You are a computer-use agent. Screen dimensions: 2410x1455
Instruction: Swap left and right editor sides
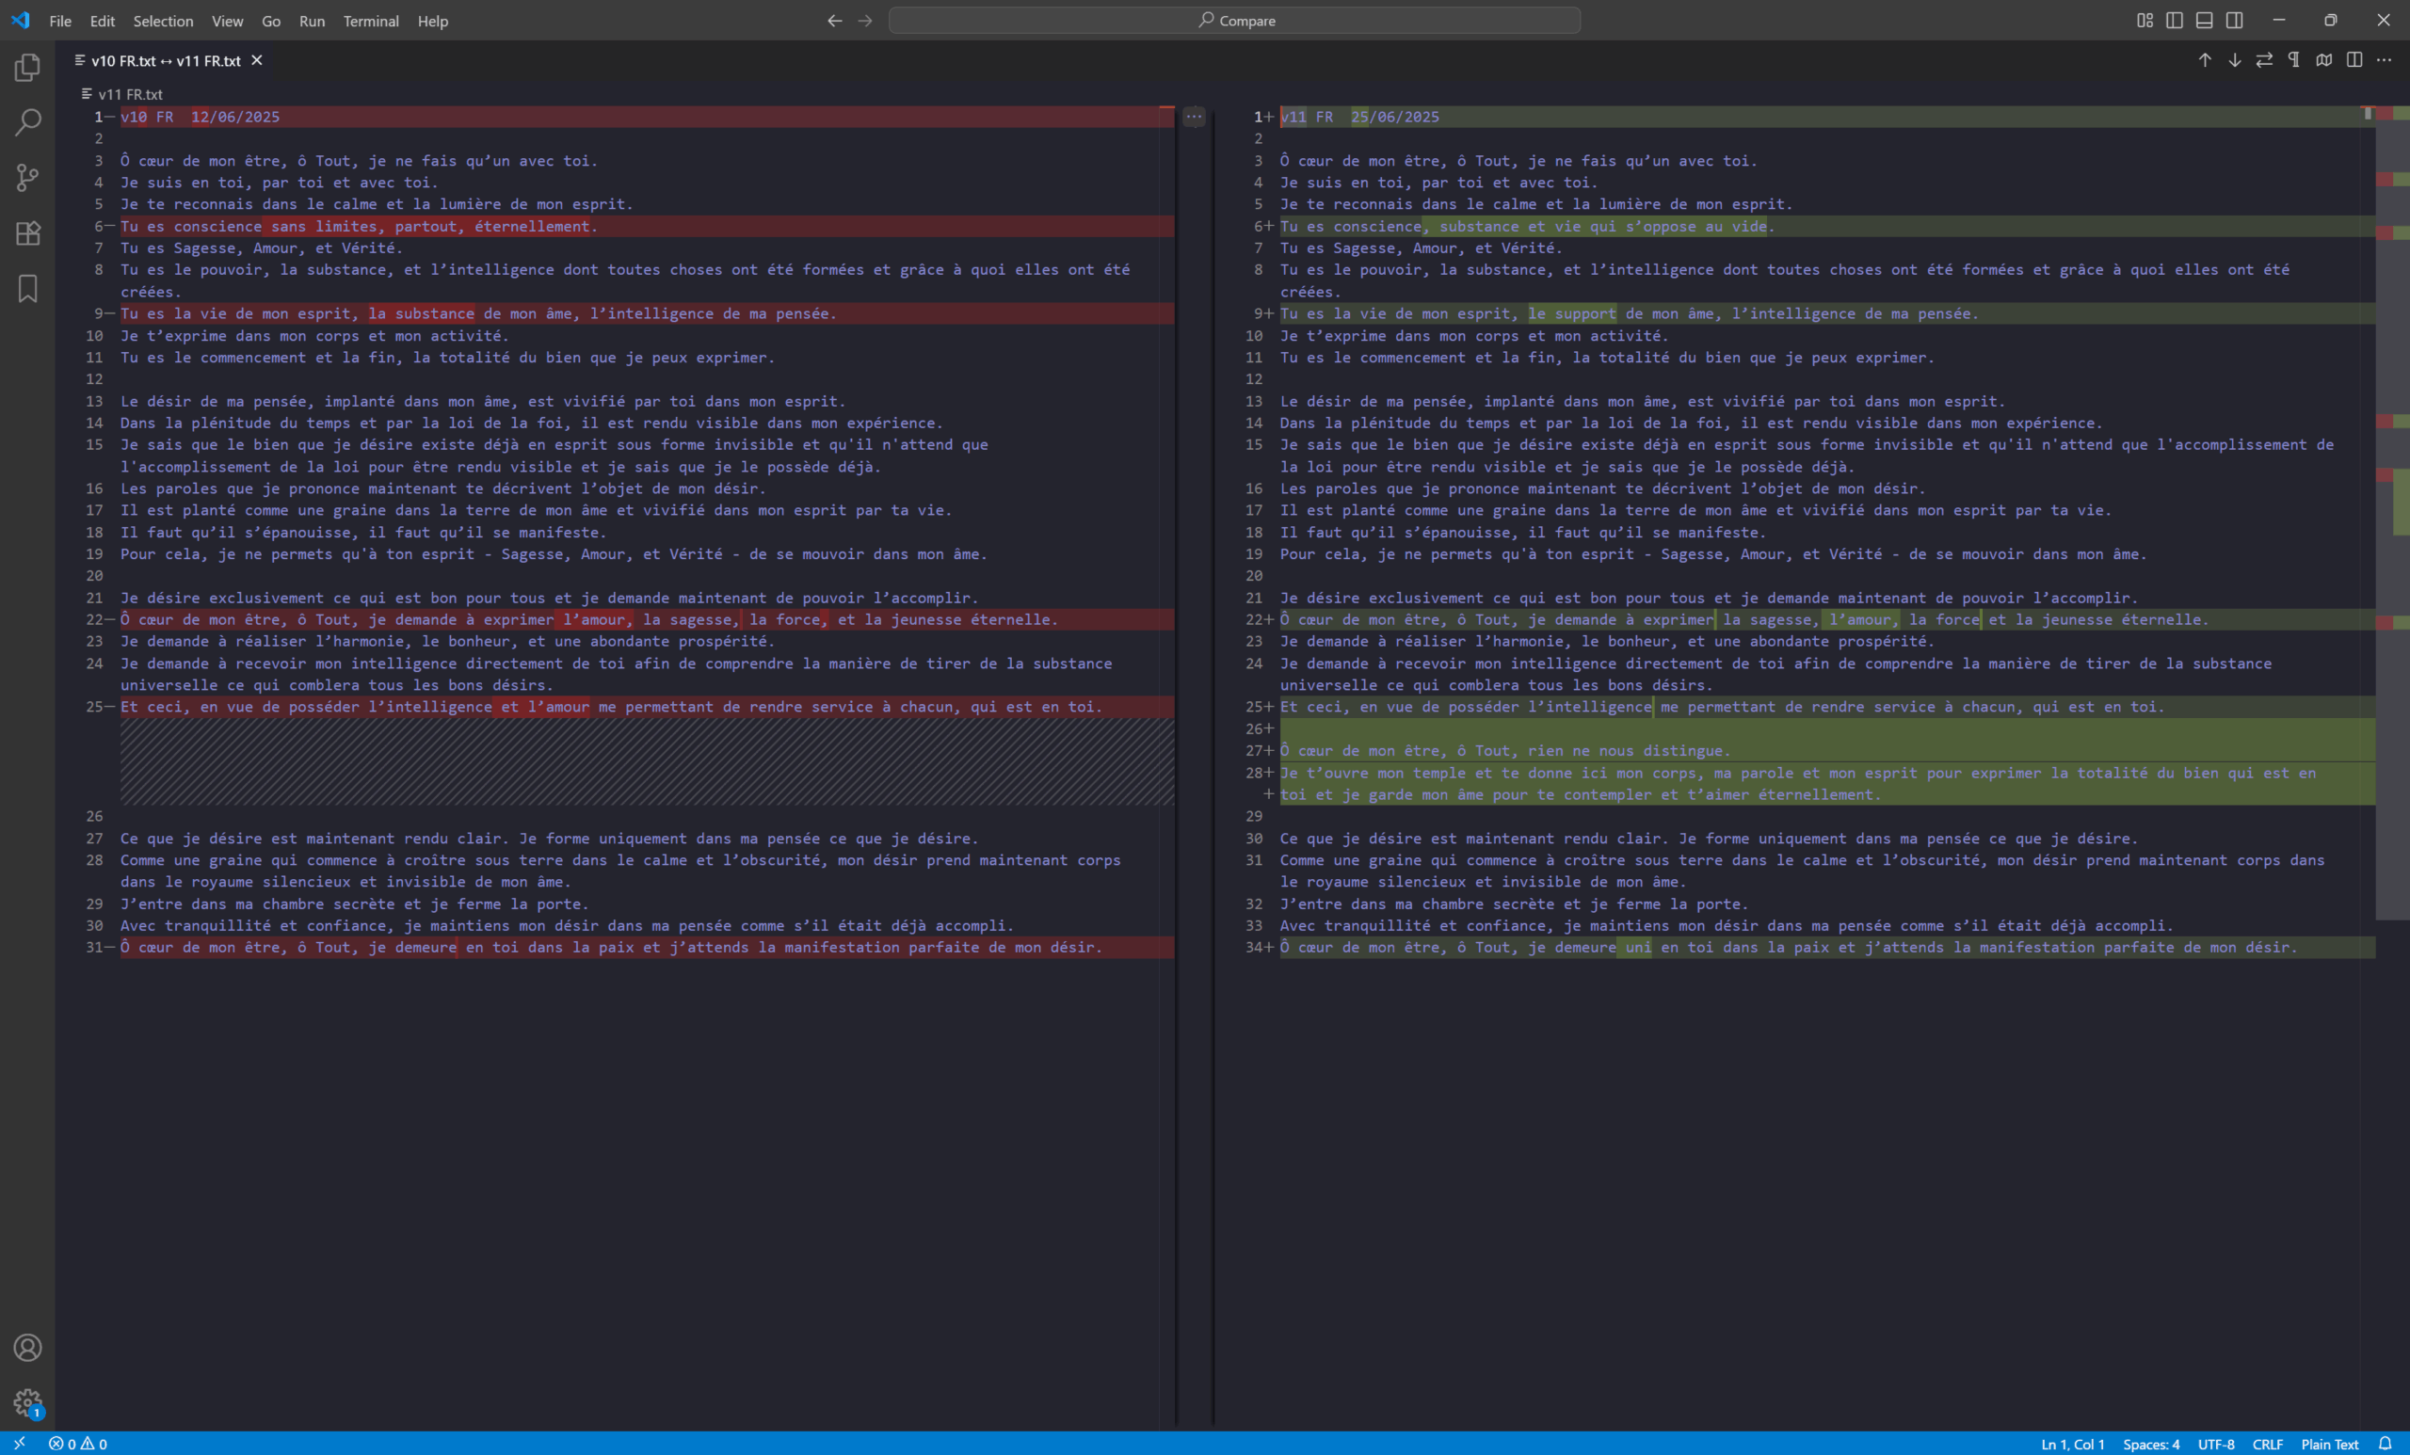2264,60
